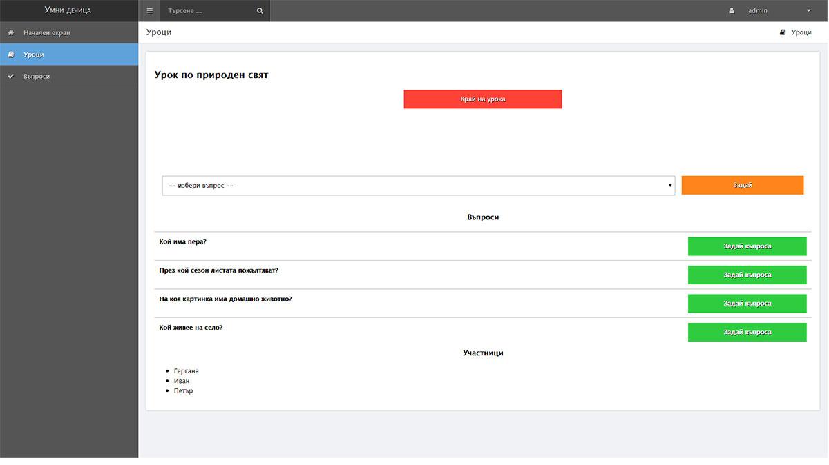
Task: Click participant Петър in the list
Action: (184, 391)
